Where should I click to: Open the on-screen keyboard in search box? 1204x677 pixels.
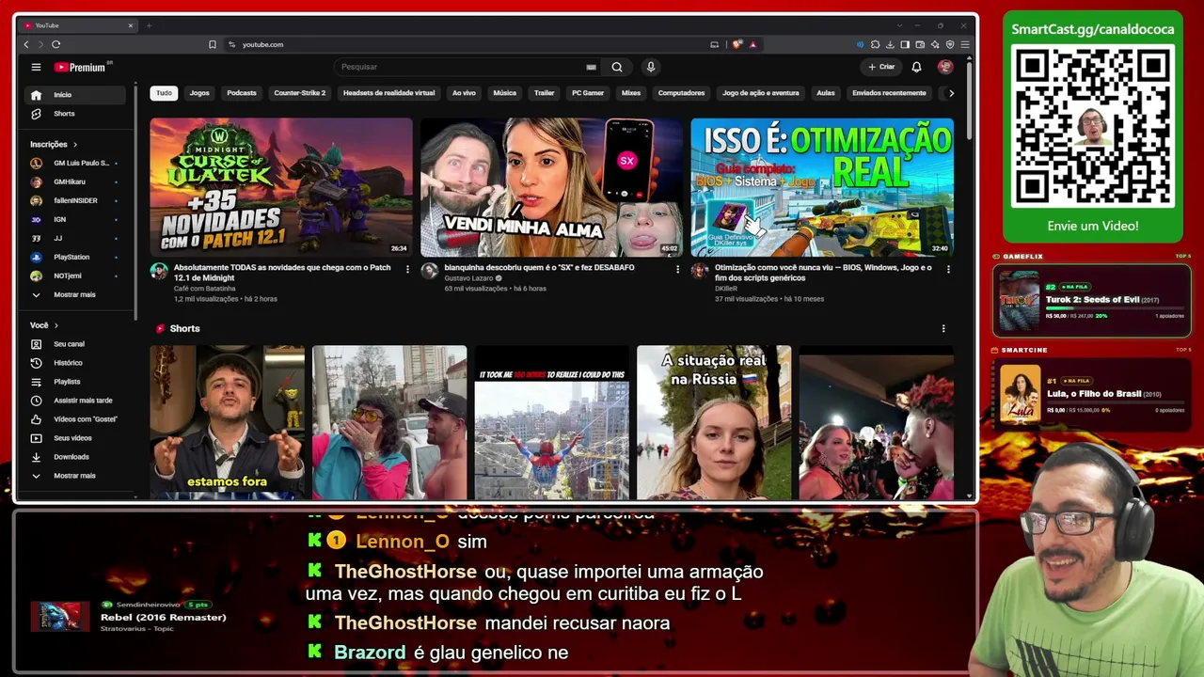(591, 67)
